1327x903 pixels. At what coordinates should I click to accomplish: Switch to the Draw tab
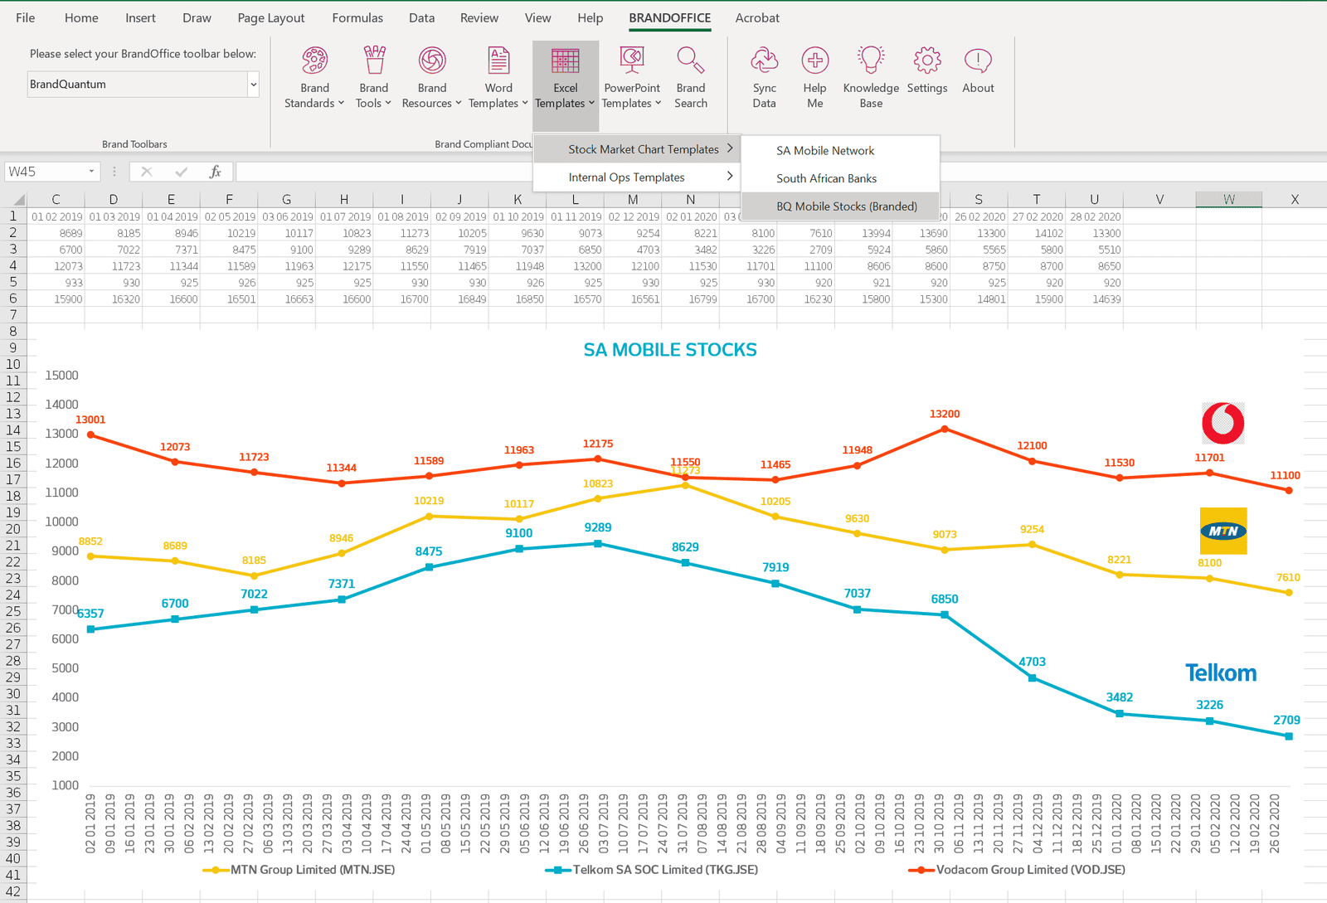point(197,17)
